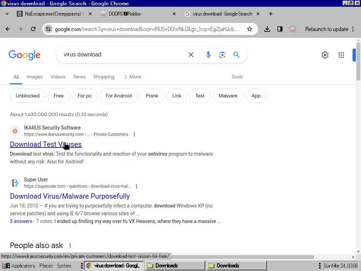Select the All results tab
This screenshot has height=271, width=361.
pos(16,77)
